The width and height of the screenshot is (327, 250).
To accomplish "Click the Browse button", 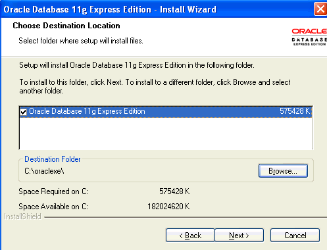I will coord(283,170).
